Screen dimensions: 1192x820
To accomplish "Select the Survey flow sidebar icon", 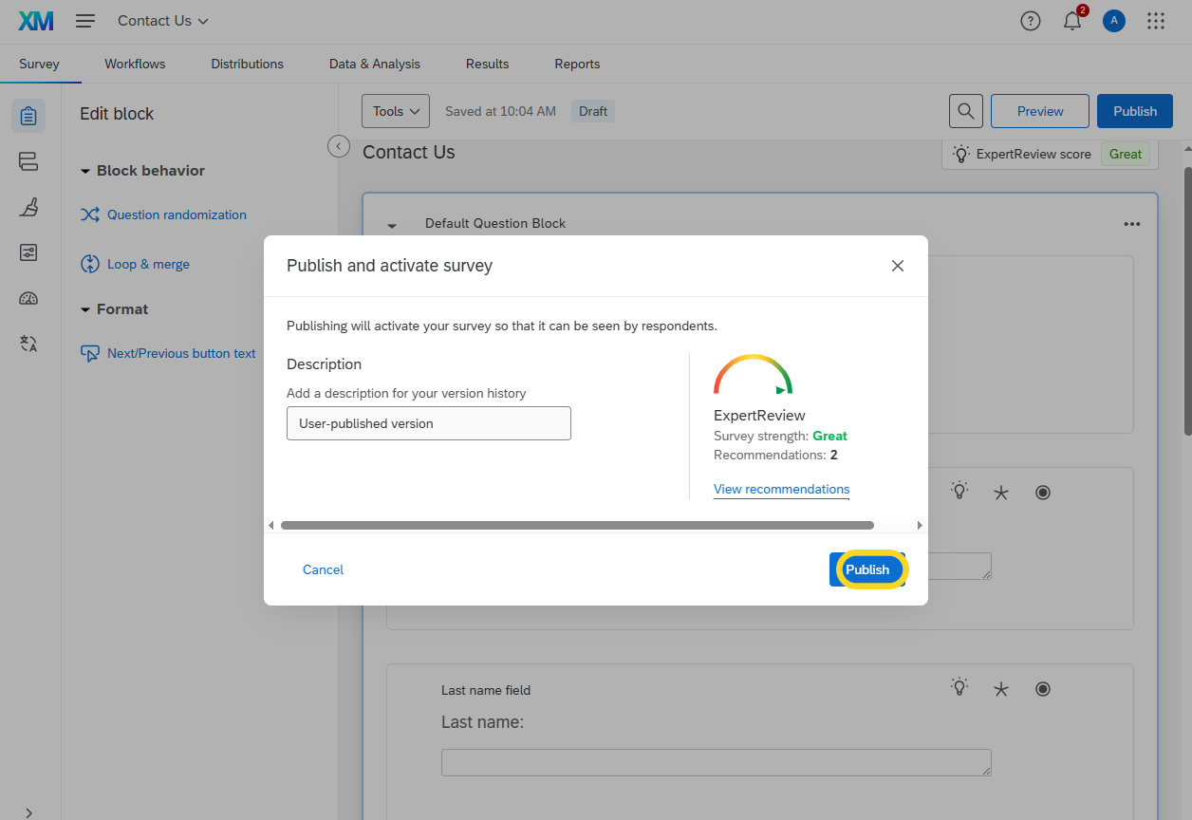I will click(x=28, y=161).
